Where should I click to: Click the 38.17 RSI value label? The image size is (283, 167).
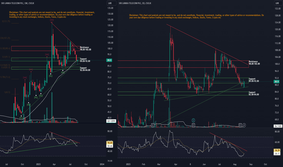tap(277, 154)
